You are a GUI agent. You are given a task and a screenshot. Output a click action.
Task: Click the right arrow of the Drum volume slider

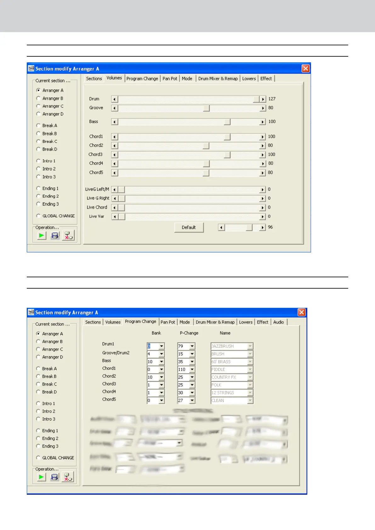click(263, 99)
